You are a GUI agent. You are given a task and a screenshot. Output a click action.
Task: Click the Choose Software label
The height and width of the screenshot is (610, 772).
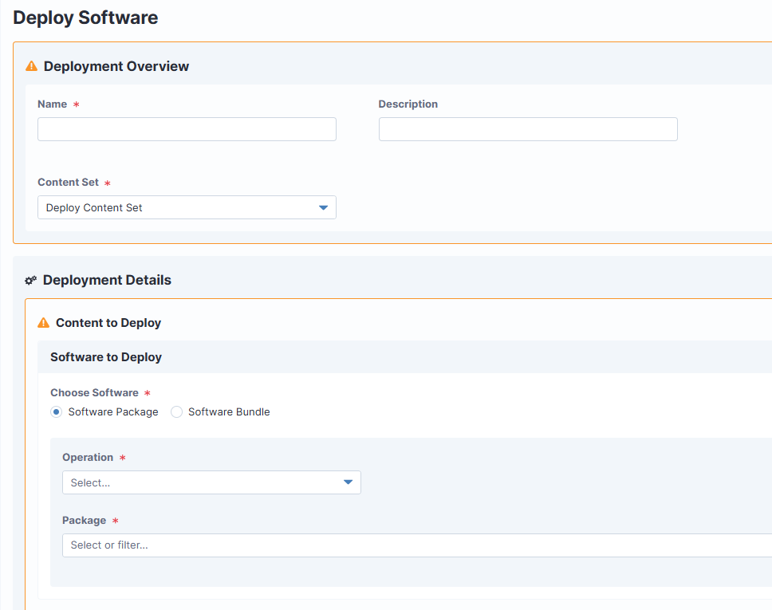coord(95,393)
